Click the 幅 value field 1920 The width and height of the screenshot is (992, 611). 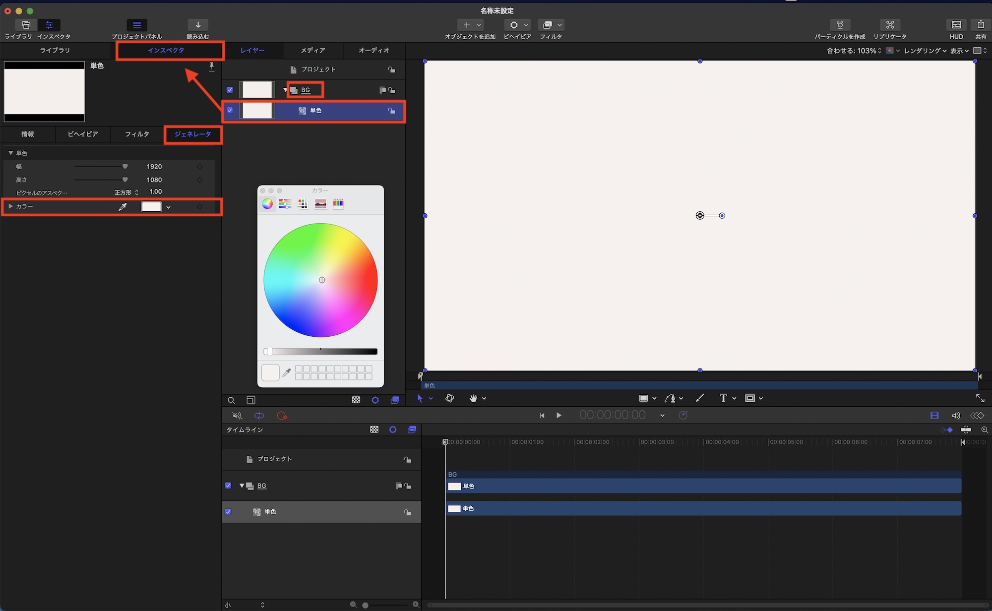(154, 167)
